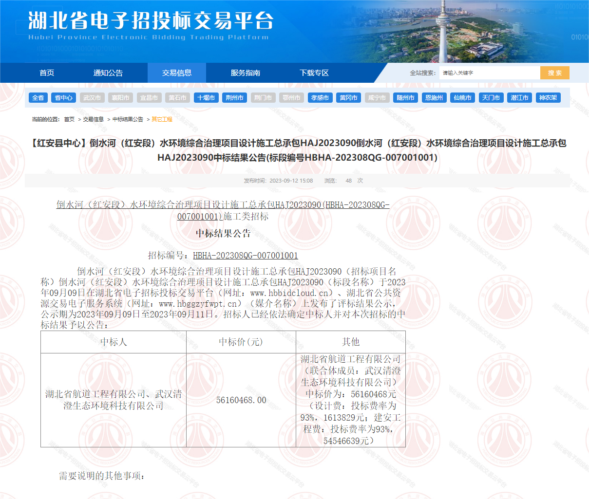Click the www.hbggzyfwpt.cn website address
The image size is (589, 499).
pos(197,304)
